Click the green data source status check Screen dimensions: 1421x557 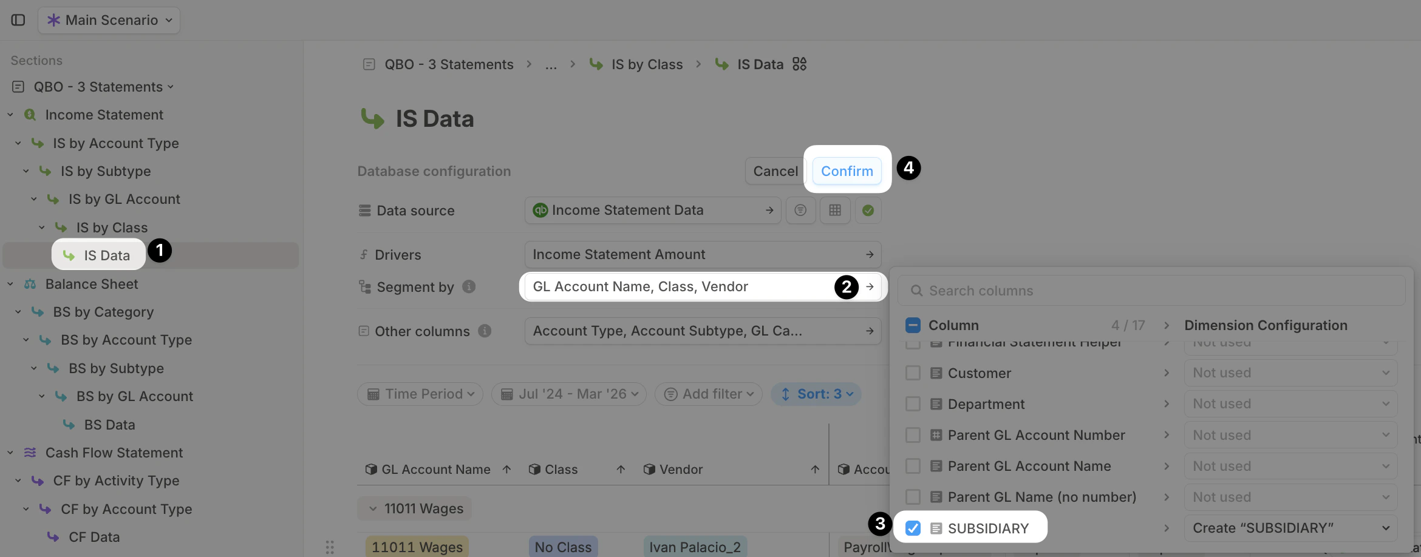[868, 211]
